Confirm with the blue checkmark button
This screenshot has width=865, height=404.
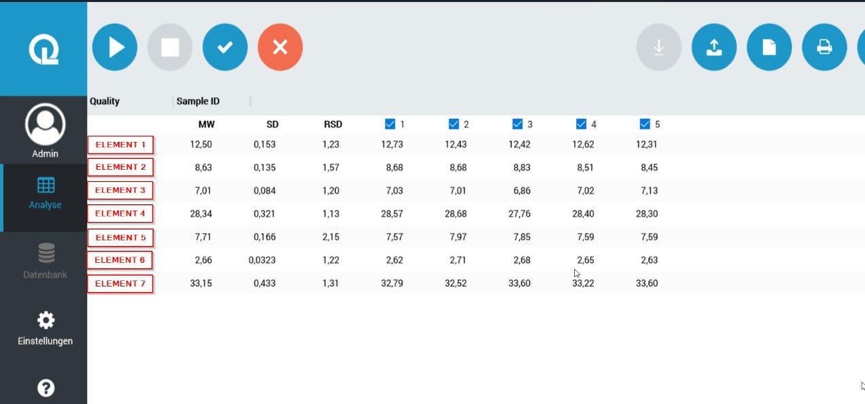225,48
